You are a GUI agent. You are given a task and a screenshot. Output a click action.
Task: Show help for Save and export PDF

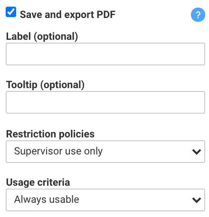point(198,15)
